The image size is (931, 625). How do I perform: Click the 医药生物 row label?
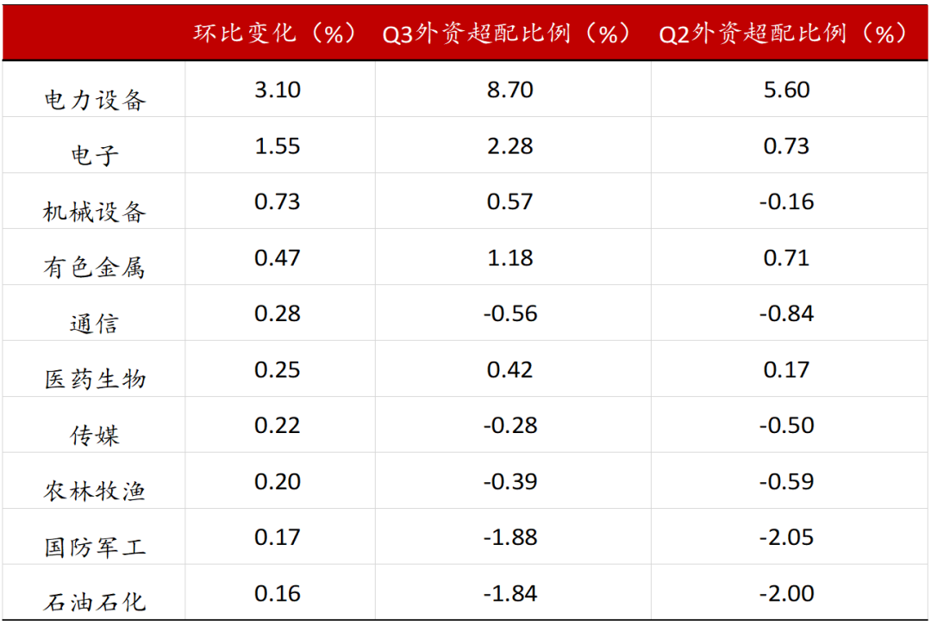click(x=95, y=379)
